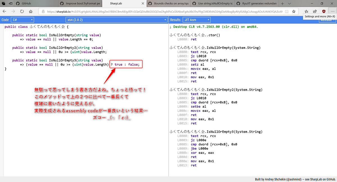The height and width of the screenshot is (182, 337).
Task: Click IsNullOrEmpty(System.String) asm header
Action: click(x=215, y=48)
